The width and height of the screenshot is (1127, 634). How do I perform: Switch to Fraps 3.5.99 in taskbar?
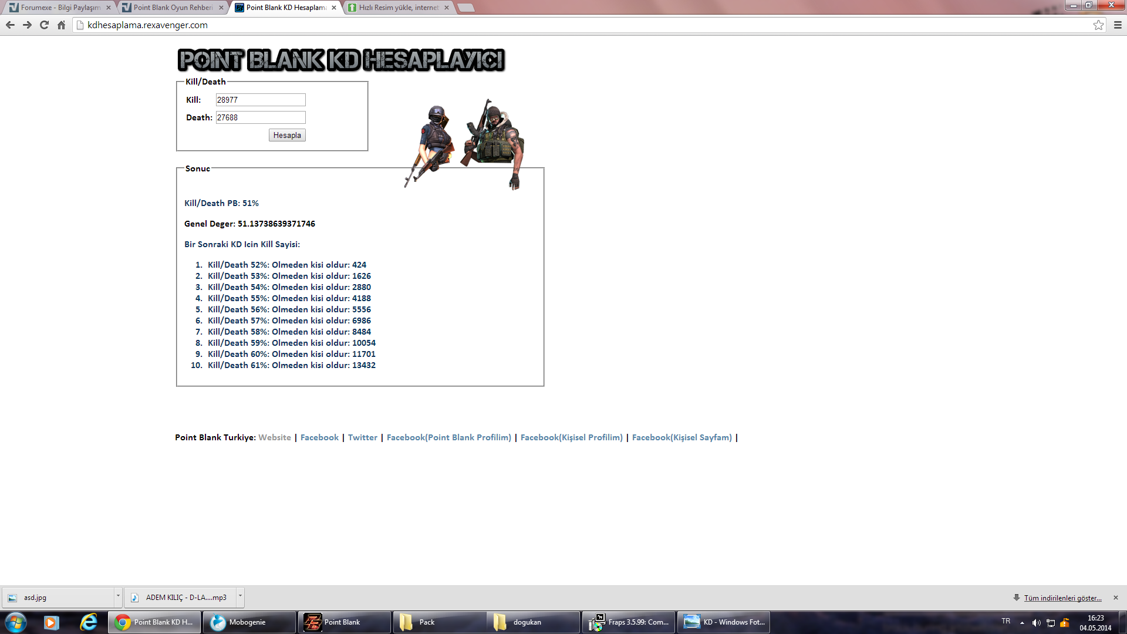[x=630, y=622]
